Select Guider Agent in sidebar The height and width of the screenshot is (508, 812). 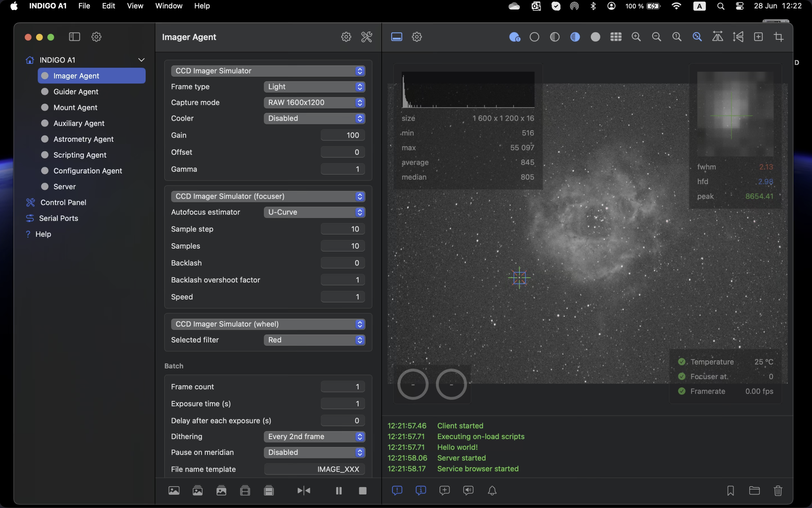pos(76,92)
